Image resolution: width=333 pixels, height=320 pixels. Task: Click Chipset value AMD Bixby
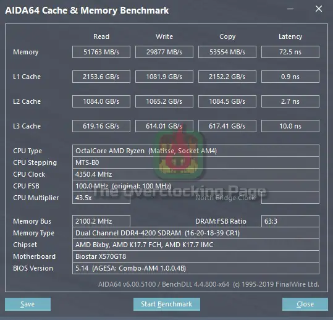[x=196, y=245]
